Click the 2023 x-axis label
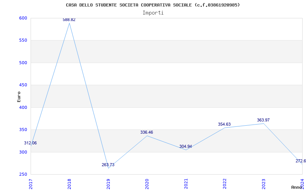 coord(264,184)
